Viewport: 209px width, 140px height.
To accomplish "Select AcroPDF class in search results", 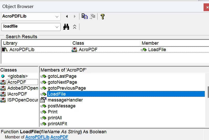I will (88, 50).
